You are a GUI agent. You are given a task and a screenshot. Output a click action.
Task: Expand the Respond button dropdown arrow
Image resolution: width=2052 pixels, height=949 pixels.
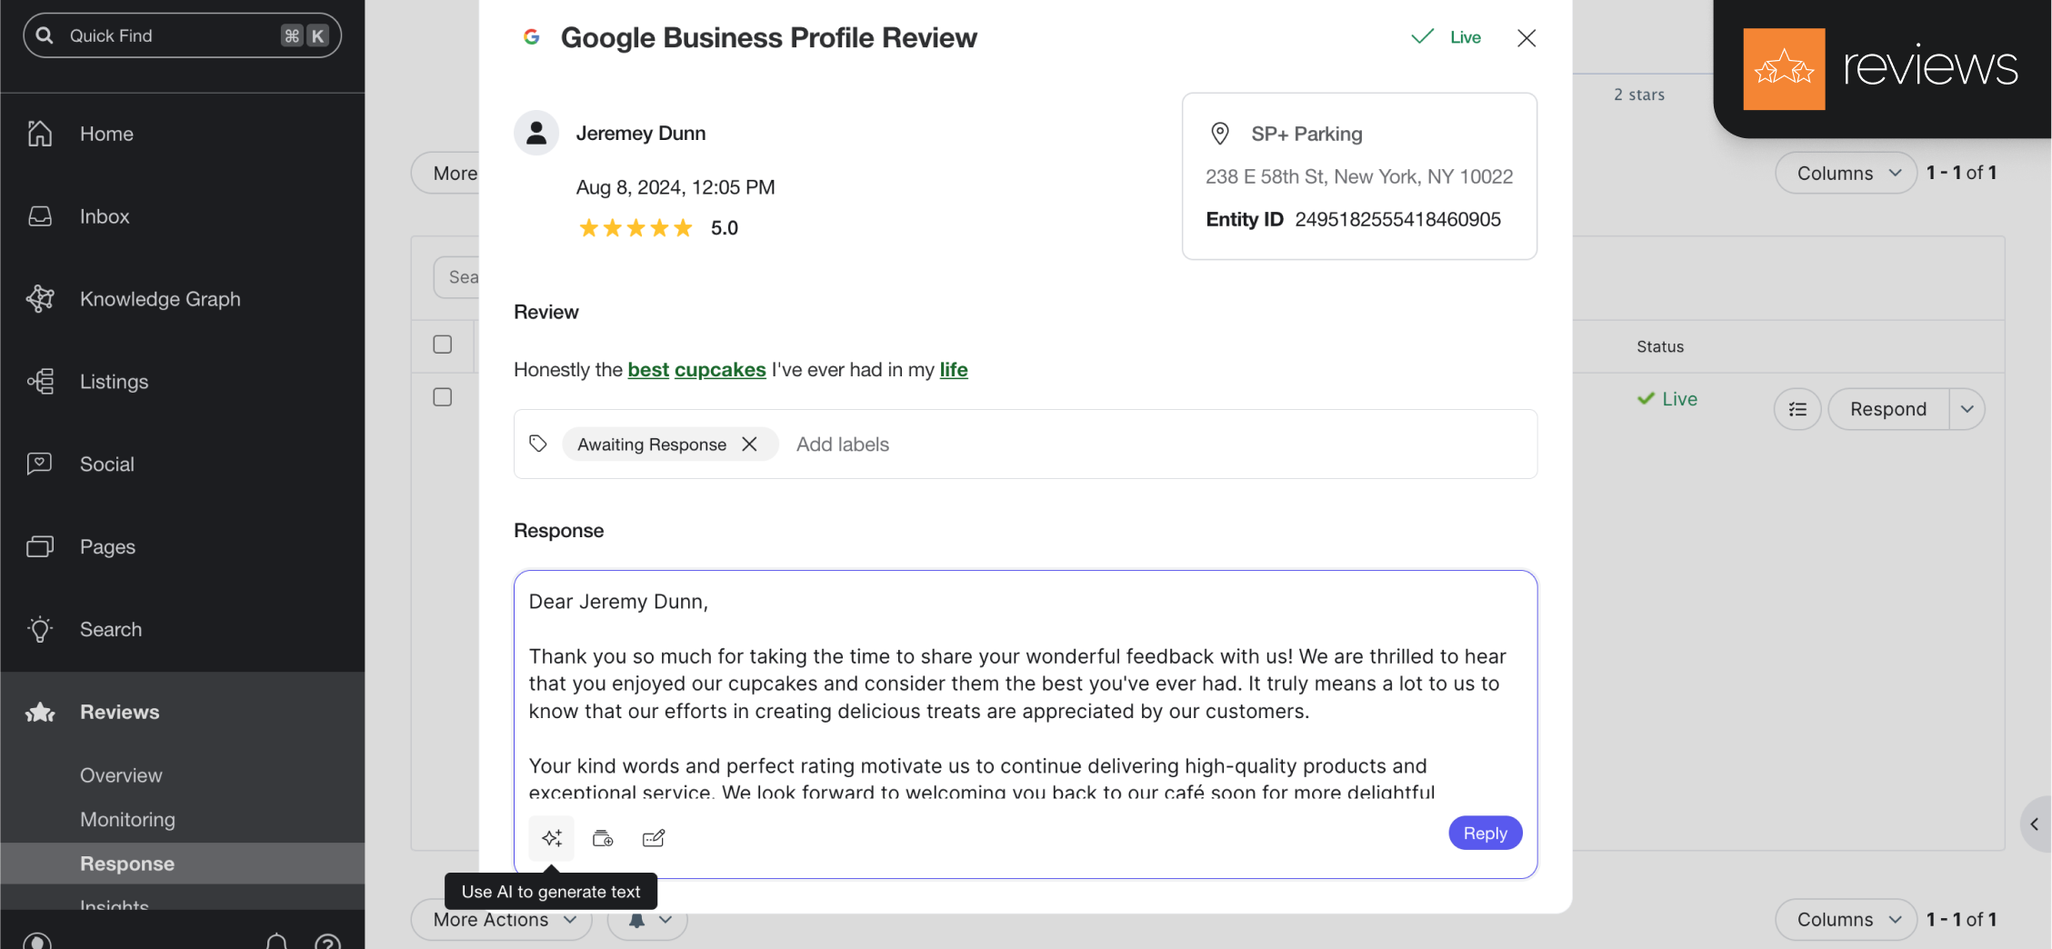tap(1967, 409)
